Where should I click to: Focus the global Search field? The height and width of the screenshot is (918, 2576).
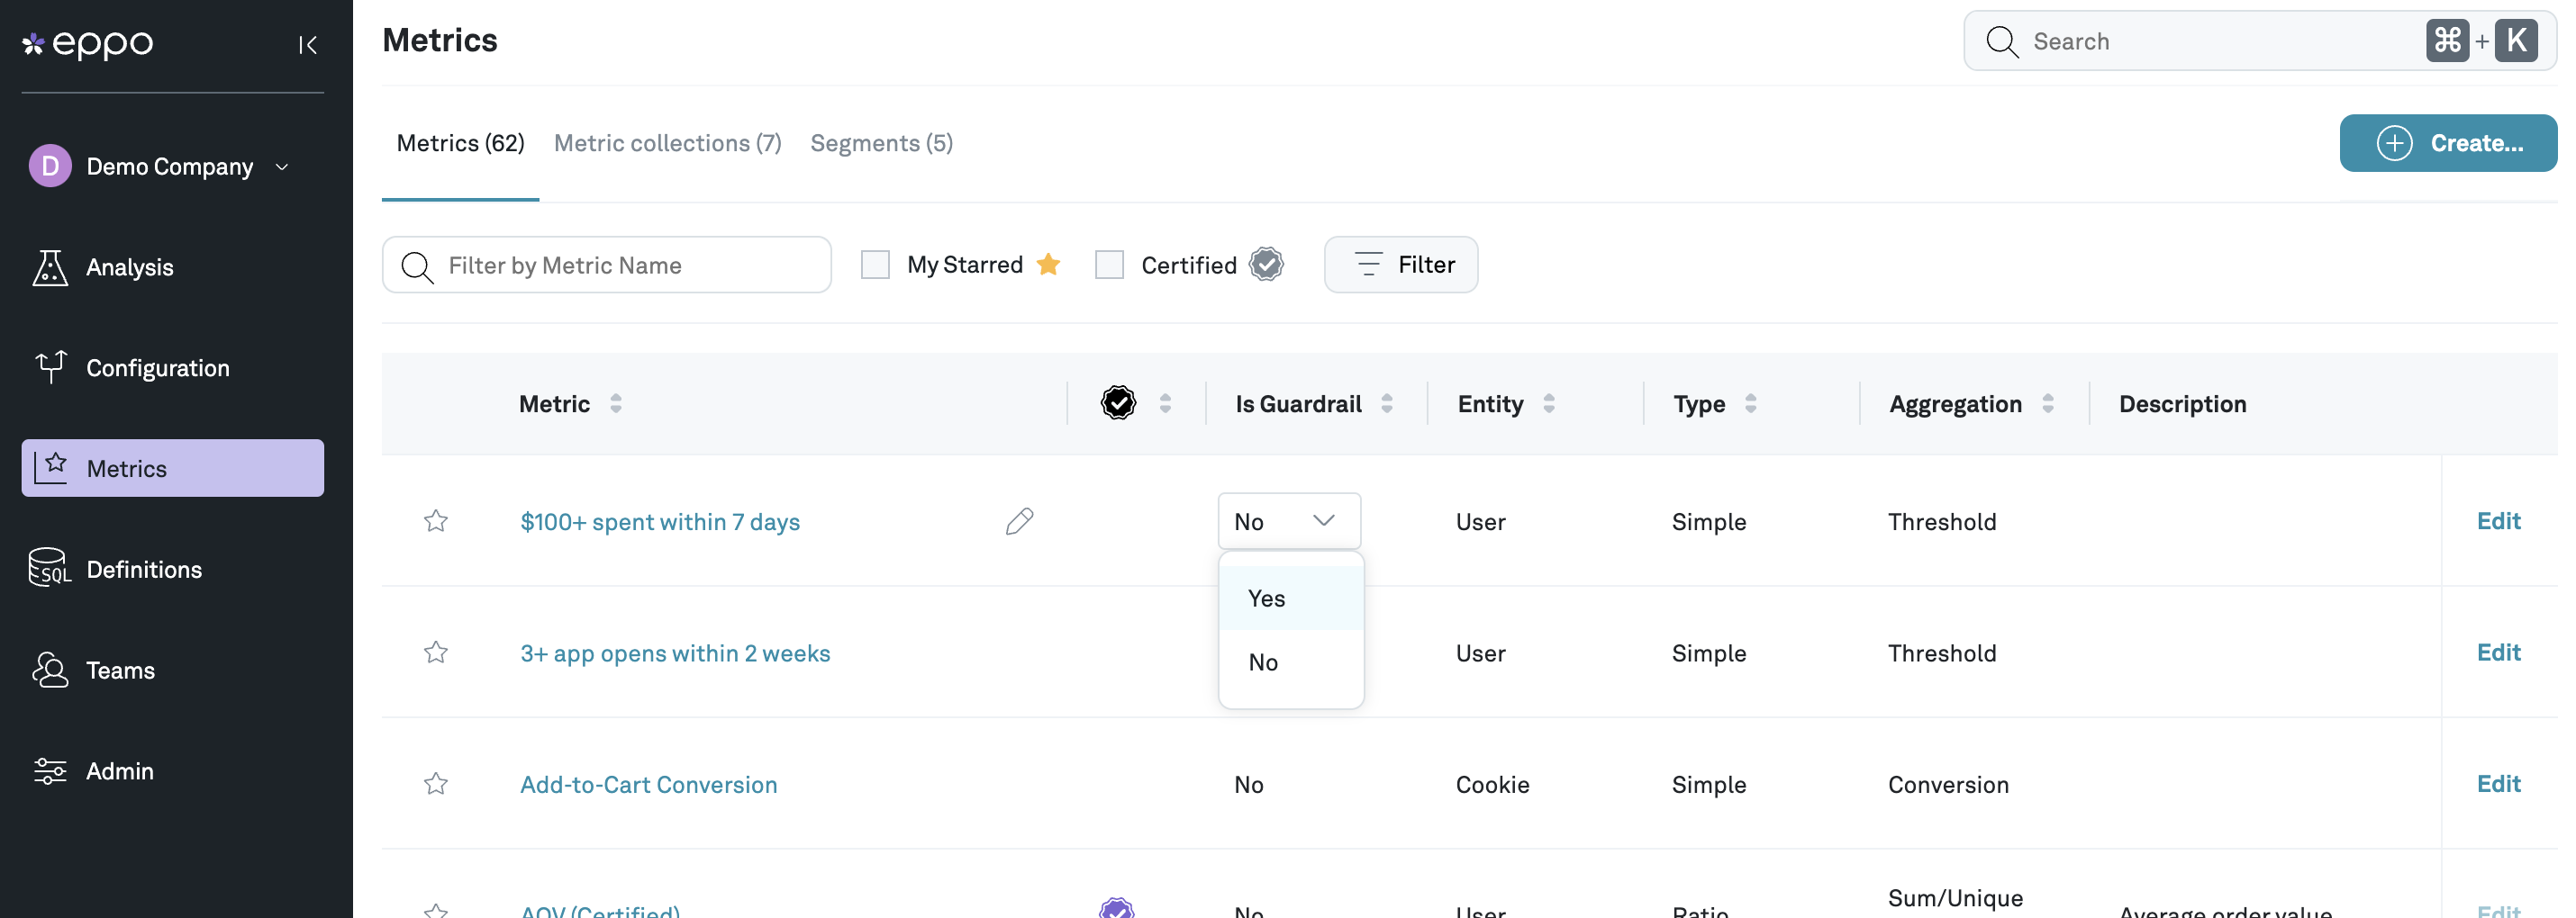(2259, 41)
